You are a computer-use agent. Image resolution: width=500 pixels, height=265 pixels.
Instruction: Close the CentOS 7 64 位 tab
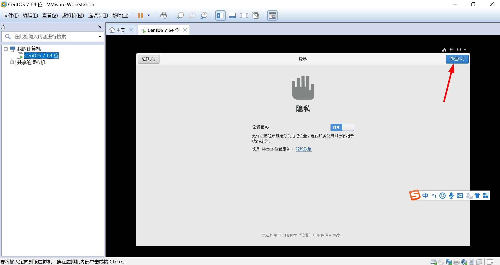tap(185, 30)
